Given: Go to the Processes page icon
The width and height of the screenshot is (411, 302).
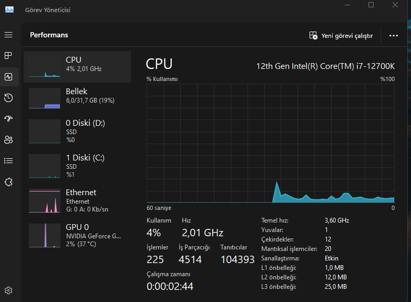Looking at the screenshot, I should click(8, 56).
